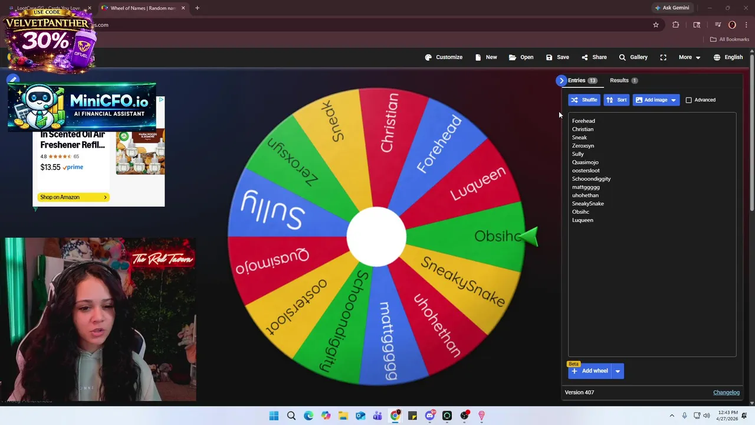
Task: Open the browser Extensions puzzle icon
Action: coord(675,25)
